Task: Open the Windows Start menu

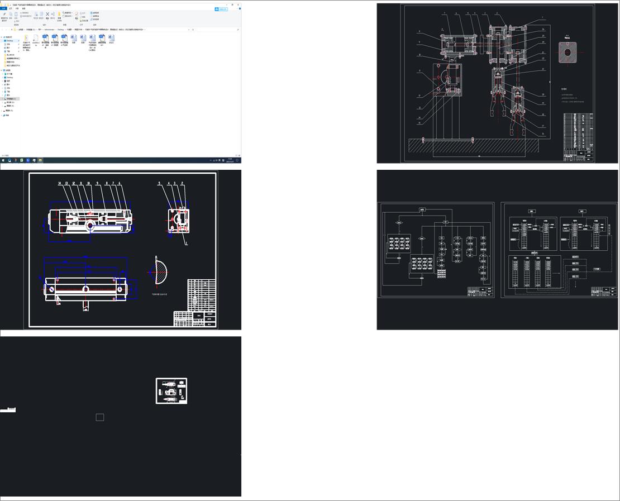Action: coord(3,160)
